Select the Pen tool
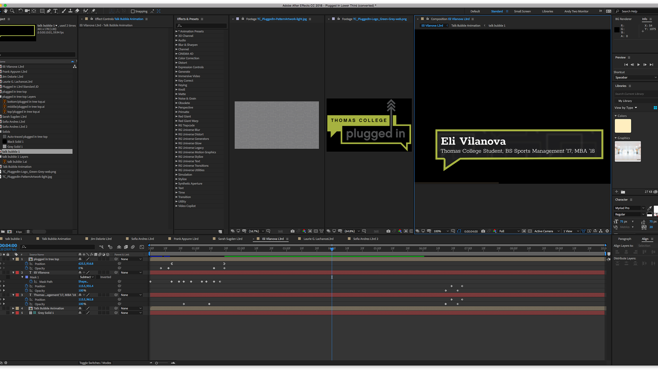658x371 pixels. [x=49, y=11]
